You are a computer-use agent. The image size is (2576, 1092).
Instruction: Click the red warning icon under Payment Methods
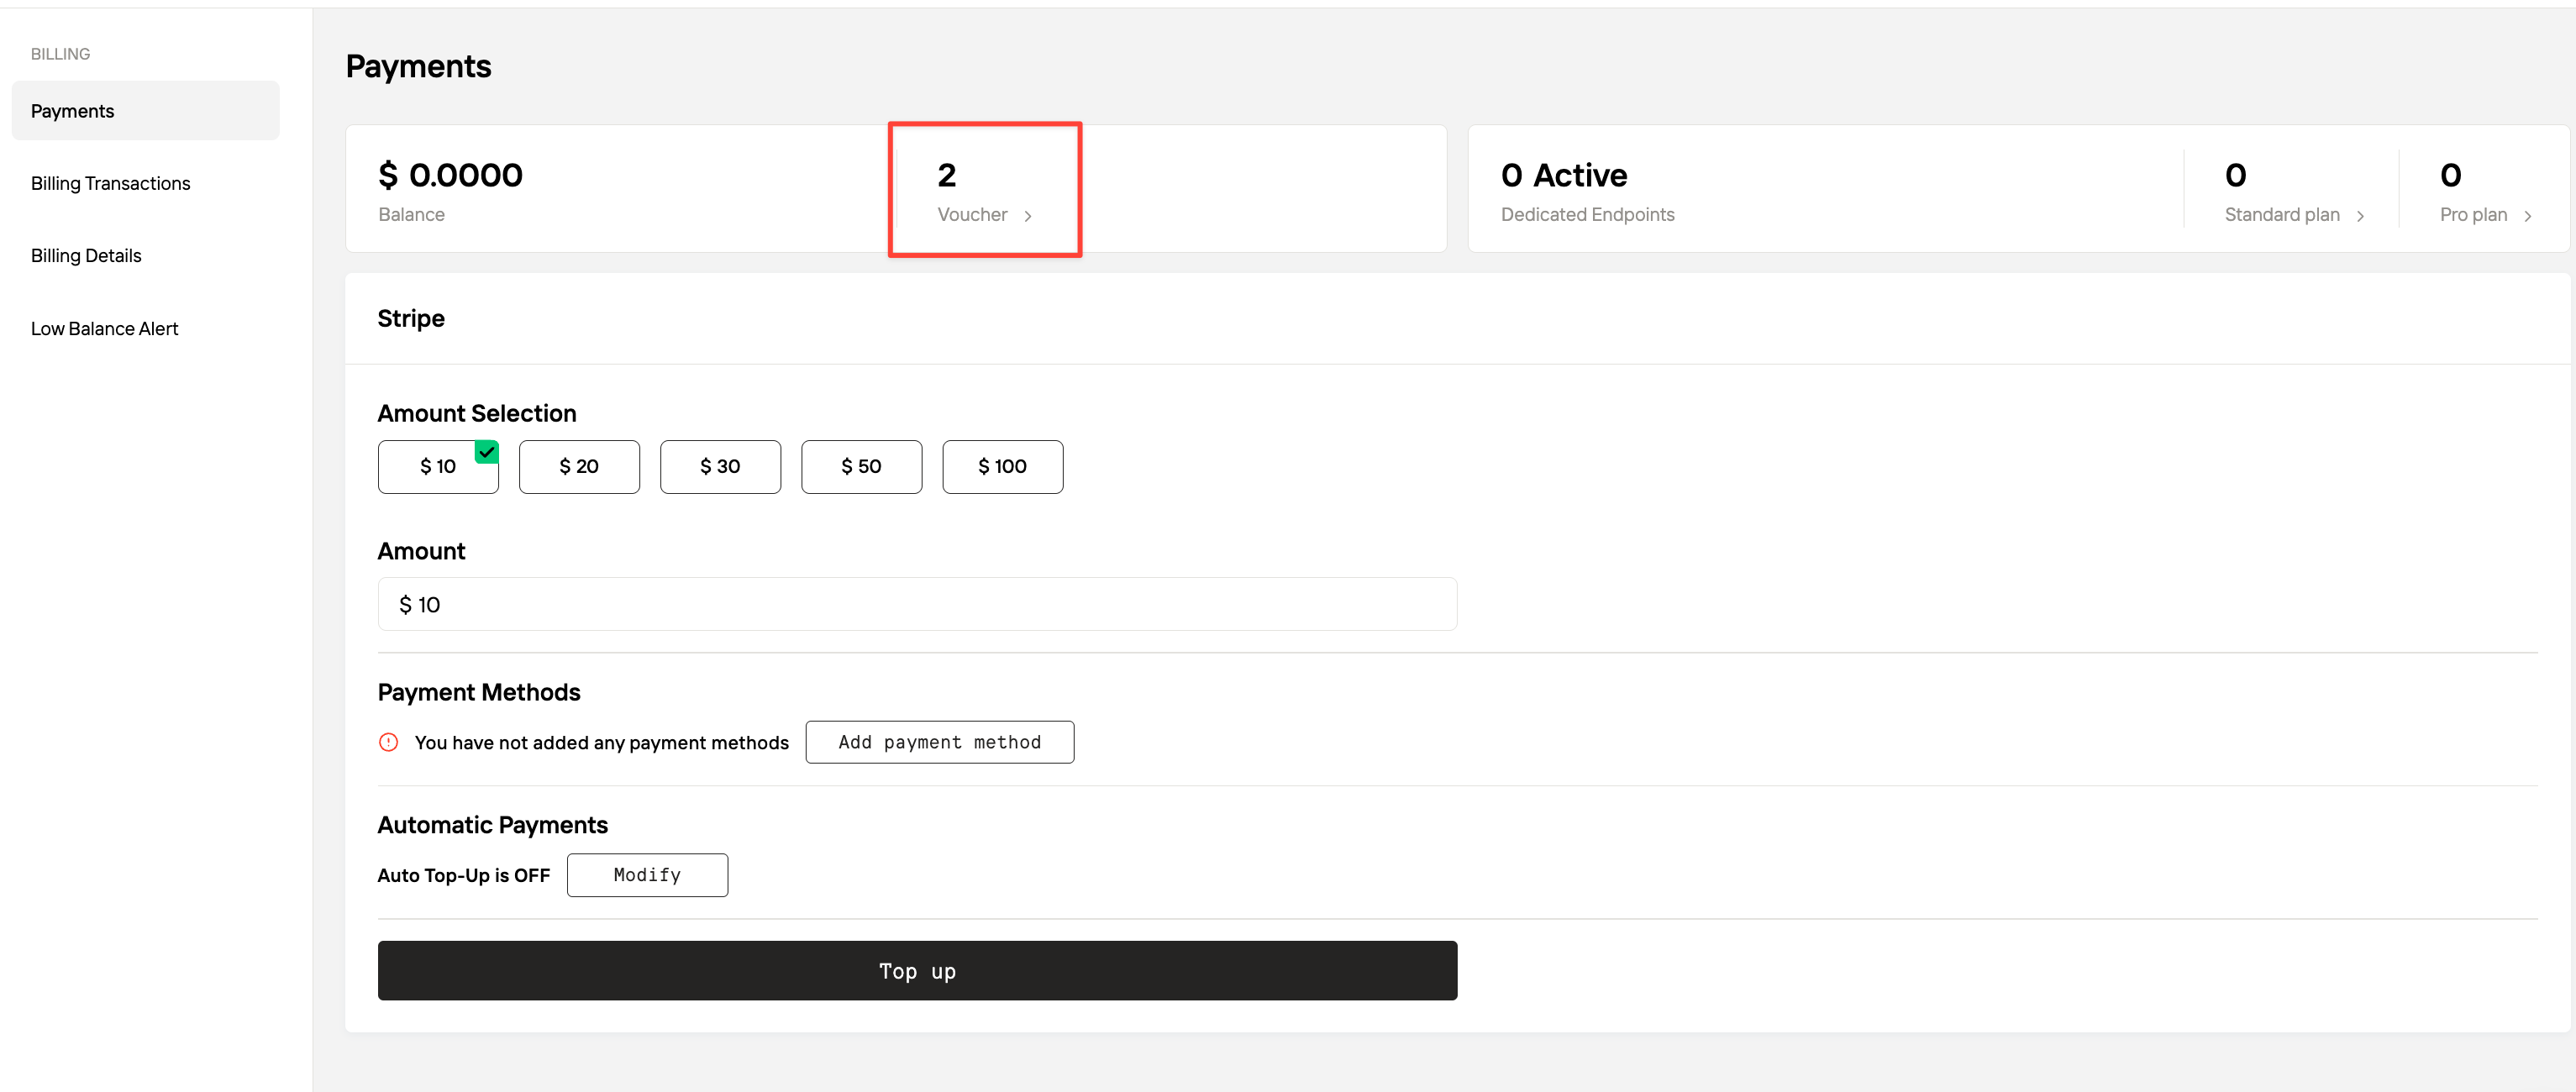tap(388, 742)
